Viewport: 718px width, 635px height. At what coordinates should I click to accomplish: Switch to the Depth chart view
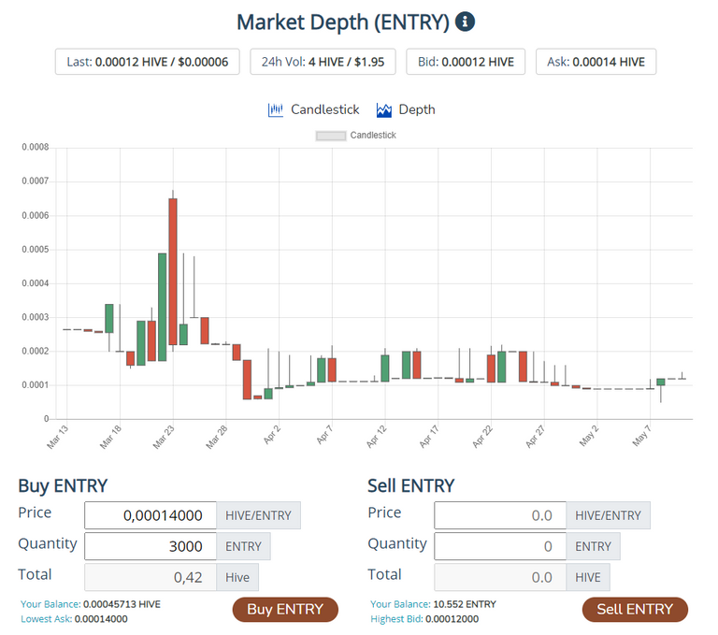point(406,110)
